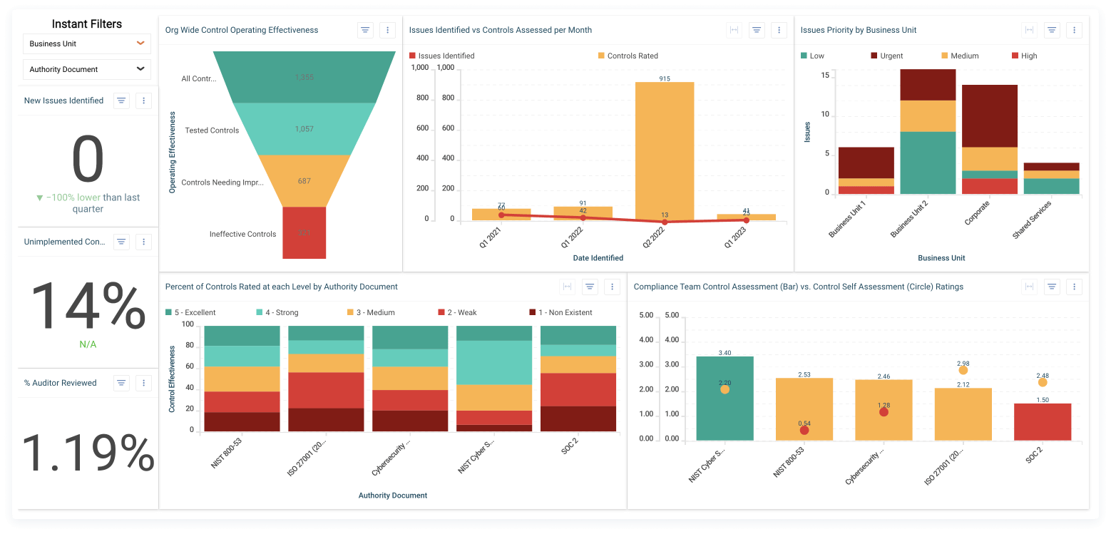Open the three-dot menu on Issues Identified chart
1111x534 pixels.
pyautogui.click(x=779, y=30)
